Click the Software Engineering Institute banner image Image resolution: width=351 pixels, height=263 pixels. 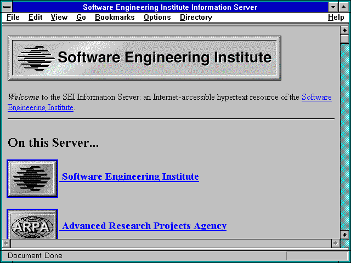(144, 58)
